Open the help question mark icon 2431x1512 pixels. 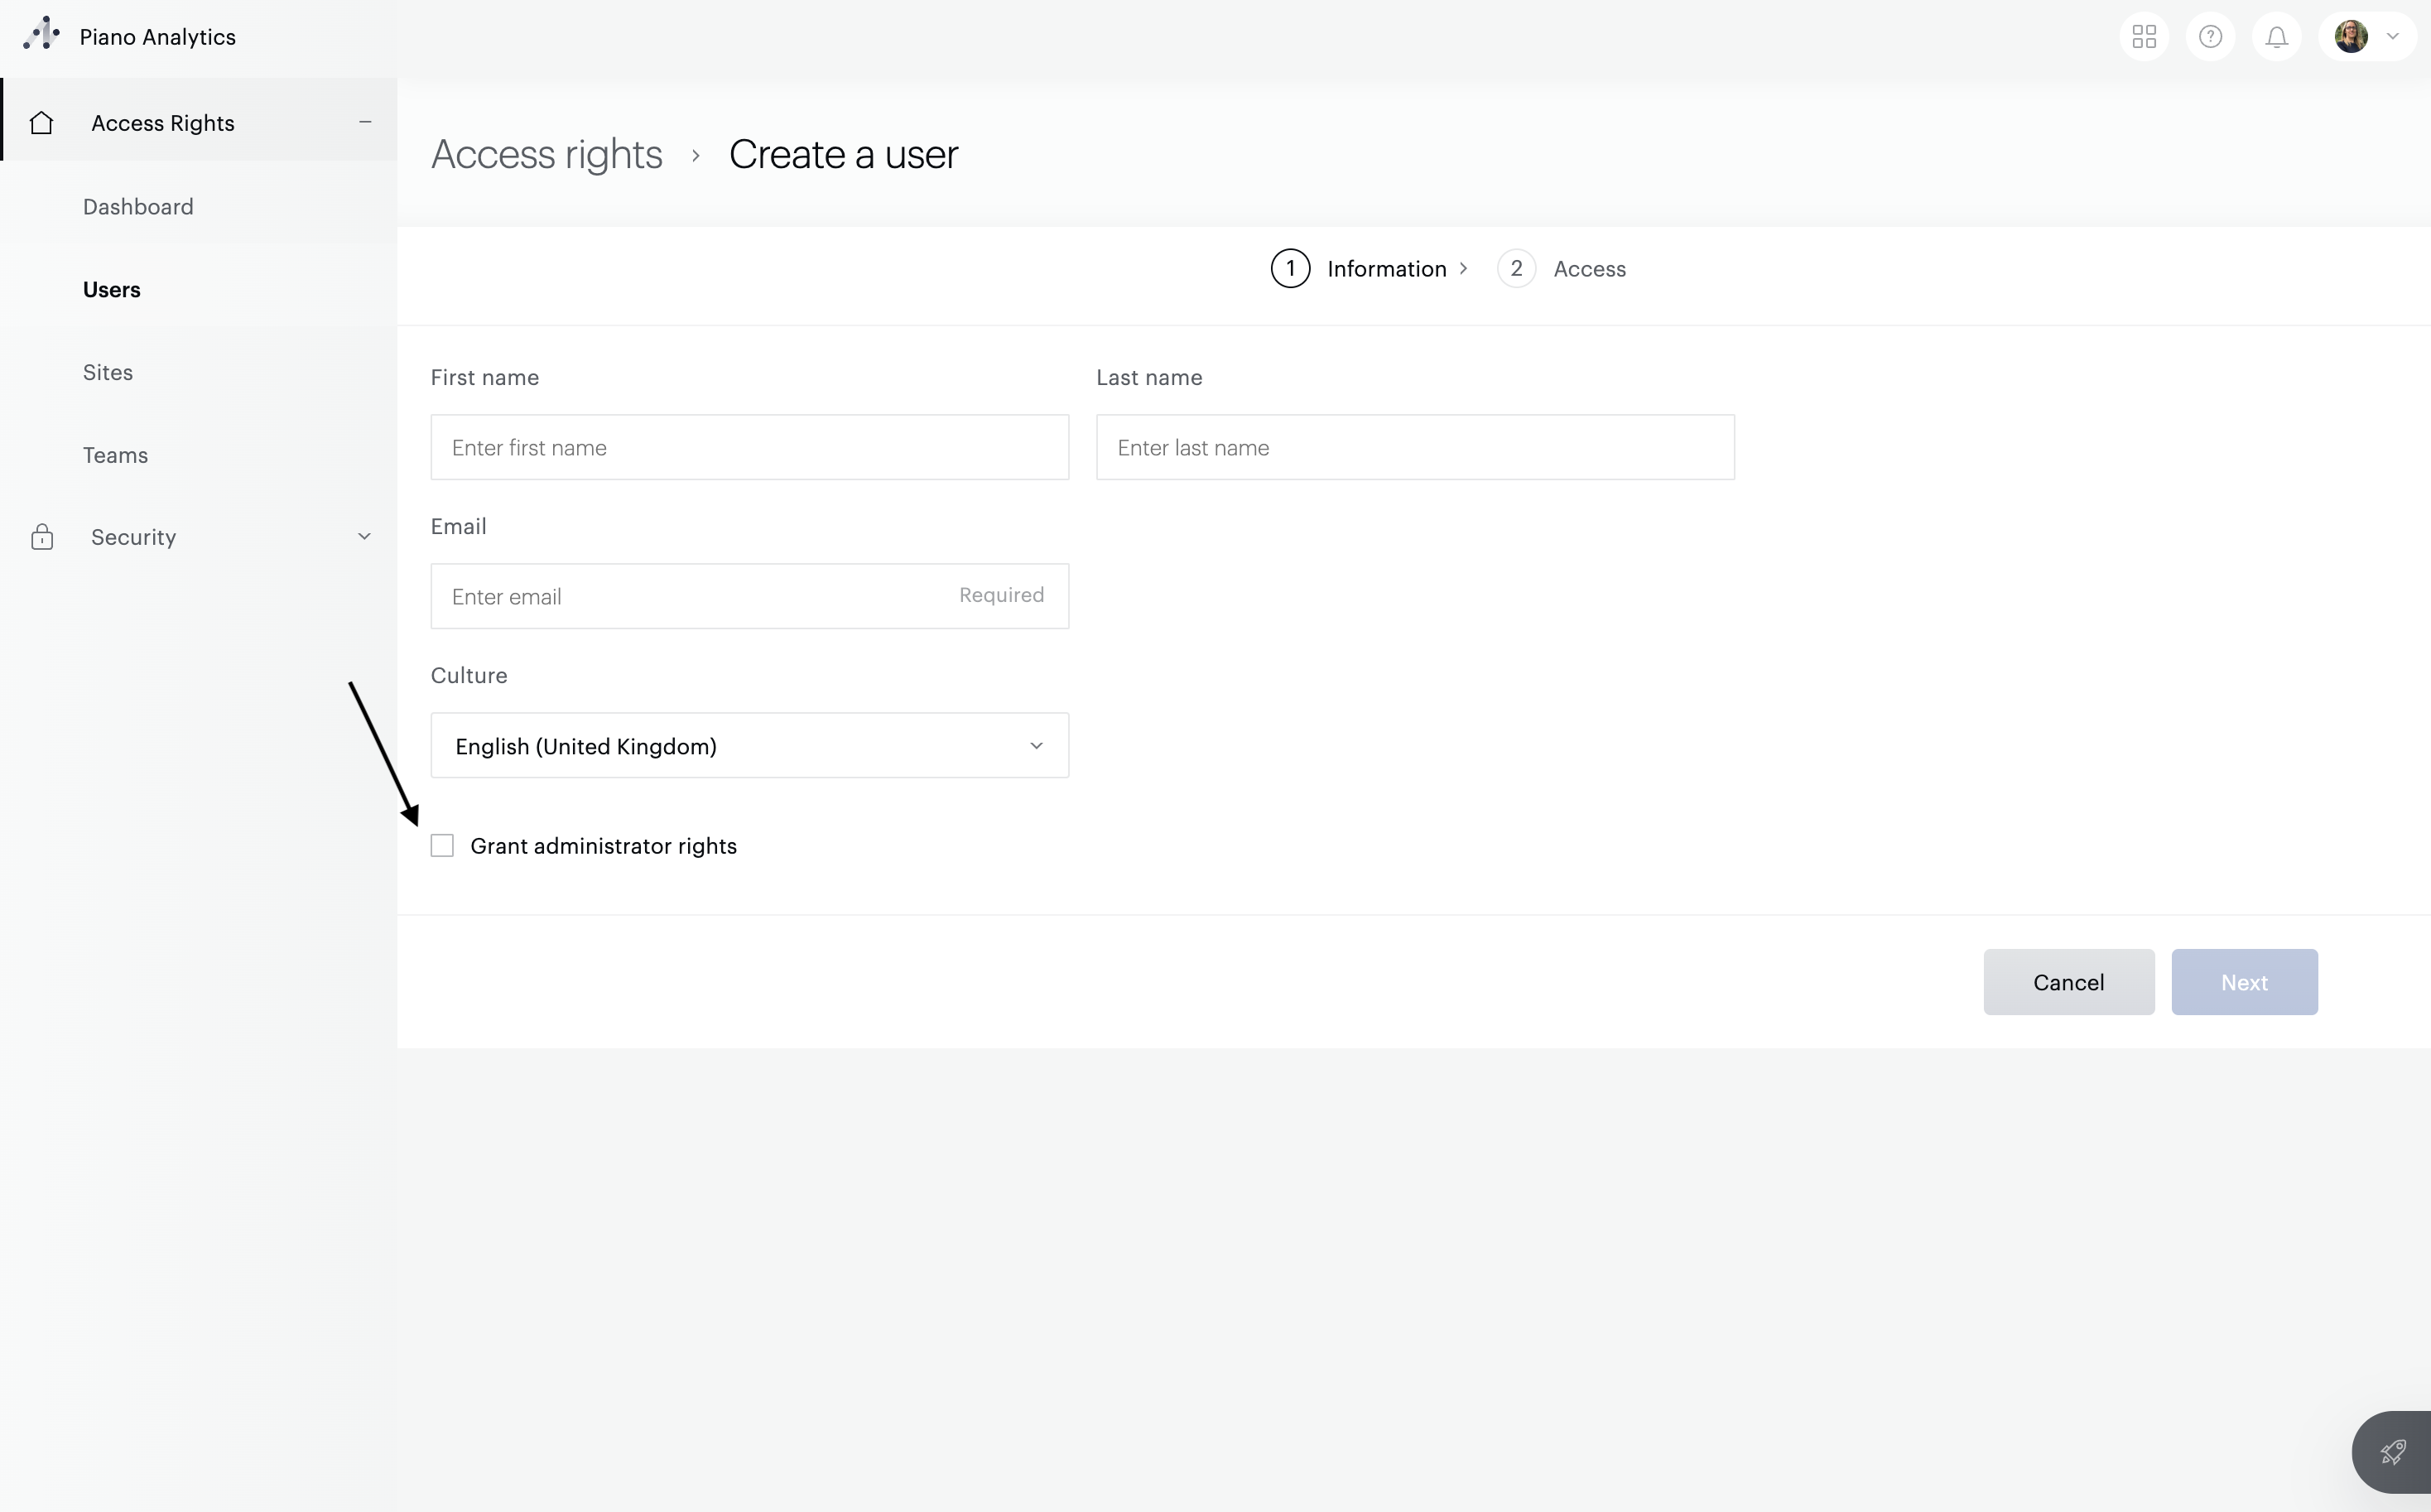(2210, 37)
